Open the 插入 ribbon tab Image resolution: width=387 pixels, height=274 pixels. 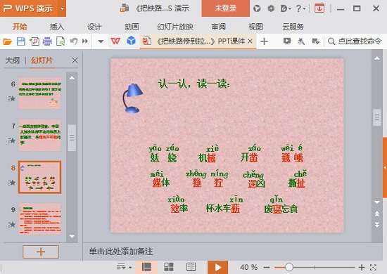tap(57, 27)
